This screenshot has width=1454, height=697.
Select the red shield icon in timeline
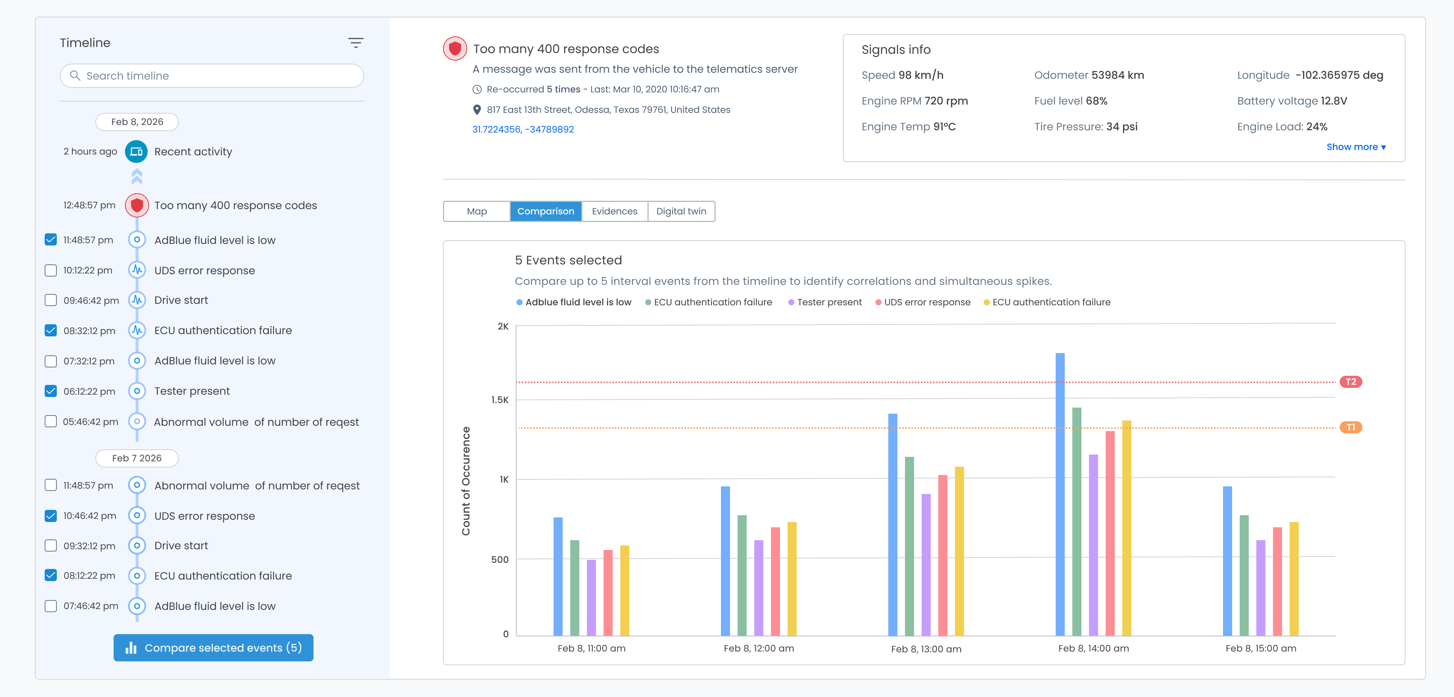[137, 205]
